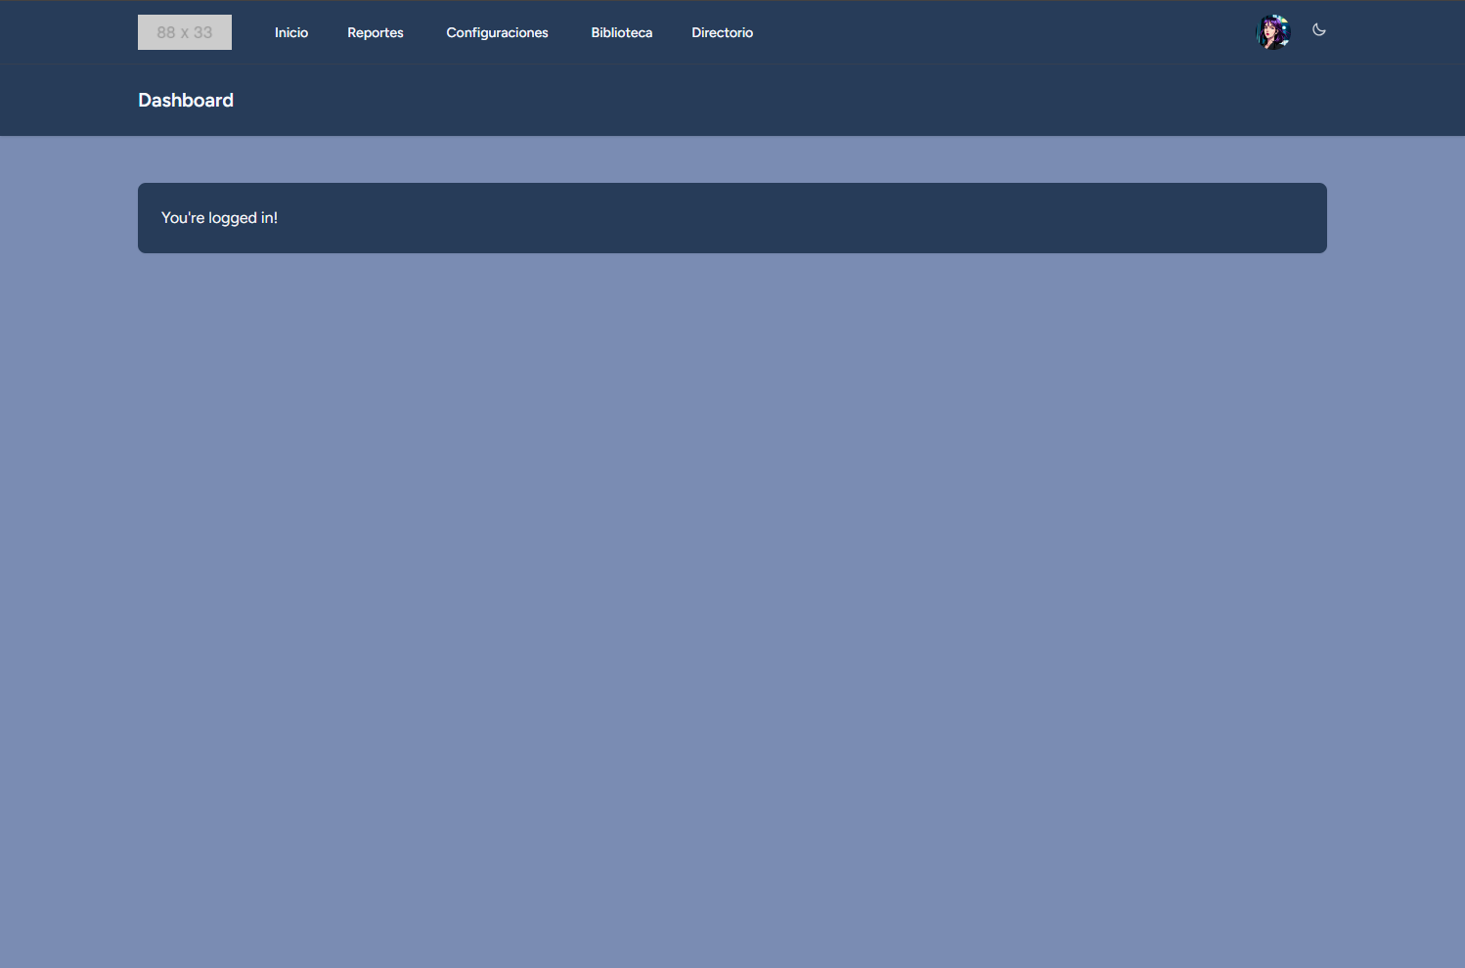Click the Dashboard heading
This screenshot has height=968, width=1465.
186,100
